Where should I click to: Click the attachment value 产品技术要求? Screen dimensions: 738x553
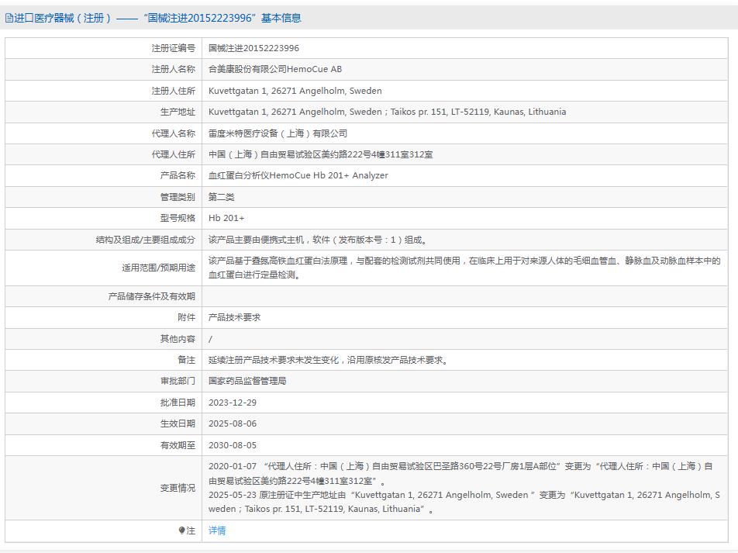[234, 317]
